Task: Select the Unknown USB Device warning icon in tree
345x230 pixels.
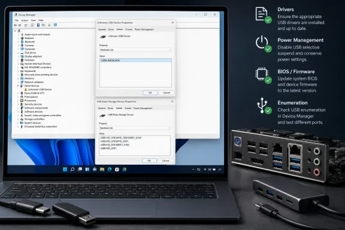Action: (26, 90)
